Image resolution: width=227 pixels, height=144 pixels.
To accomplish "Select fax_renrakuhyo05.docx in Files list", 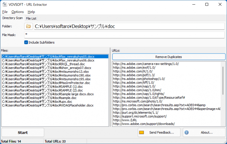I will (55, 57).
